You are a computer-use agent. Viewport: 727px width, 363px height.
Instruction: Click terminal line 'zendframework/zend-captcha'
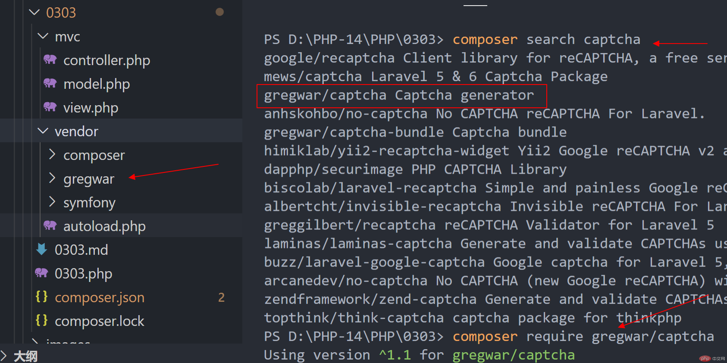pos(495,299)
